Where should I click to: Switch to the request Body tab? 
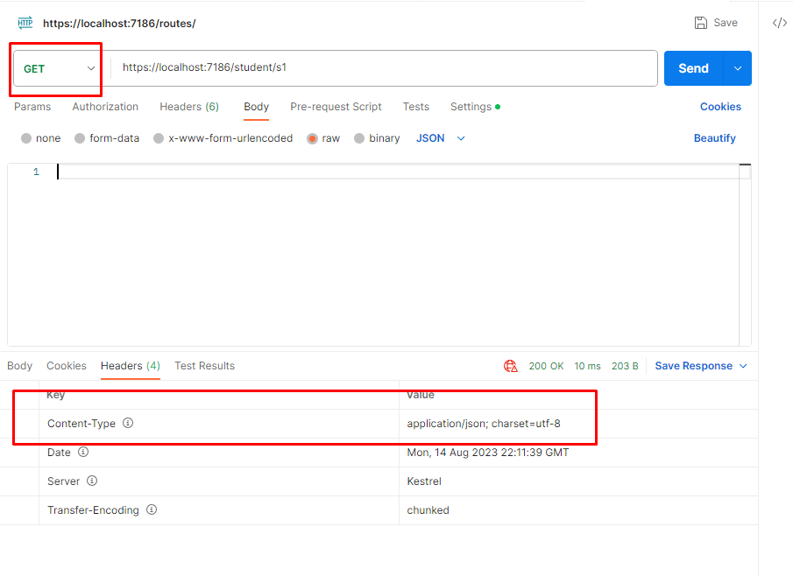coord(257,107)
